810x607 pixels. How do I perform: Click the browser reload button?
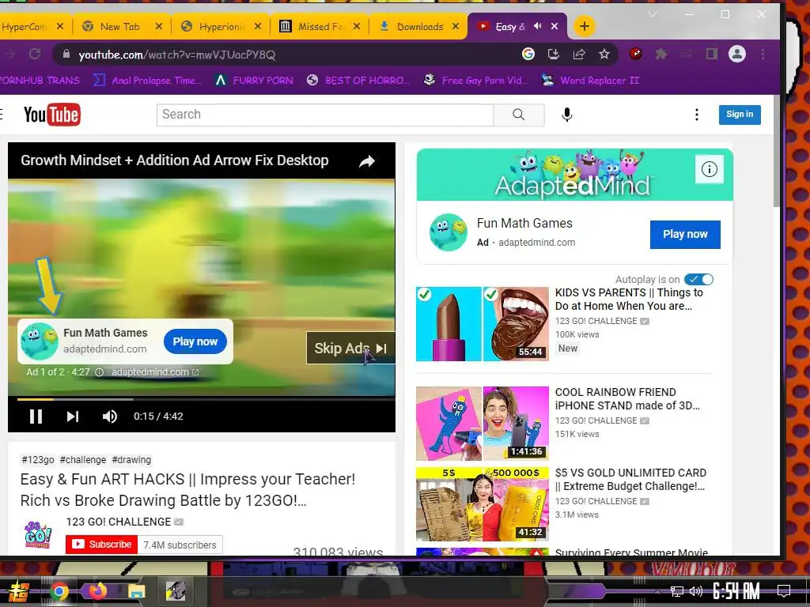[x=35, y=54]
